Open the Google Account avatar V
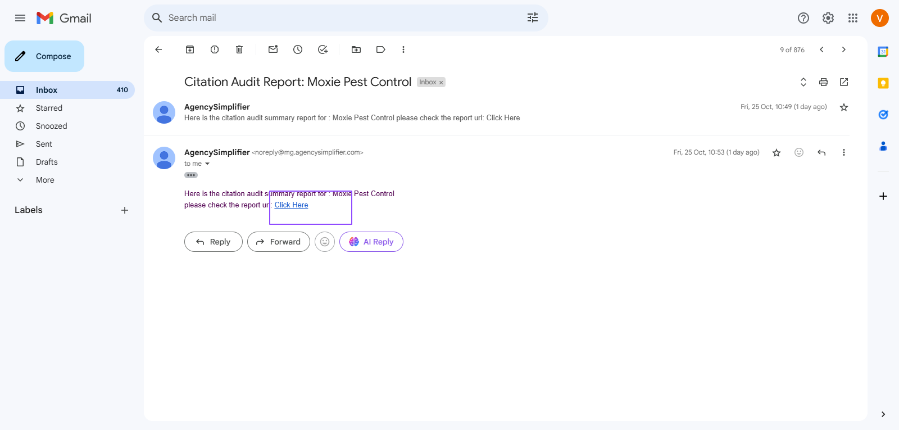The height and width of the screenshot is (430, 899). tap(880, 18)
